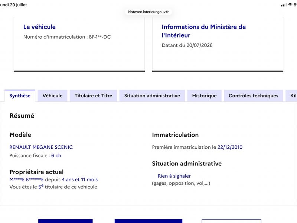This screenshot has height=223, width=297.
Task: Click the 'Datant du 20/07/2026' line
Action: coord(187,45)
